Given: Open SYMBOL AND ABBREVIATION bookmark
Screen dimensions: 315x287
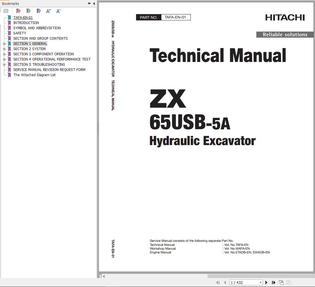Looking at the screenshot, I should (37, 28).
